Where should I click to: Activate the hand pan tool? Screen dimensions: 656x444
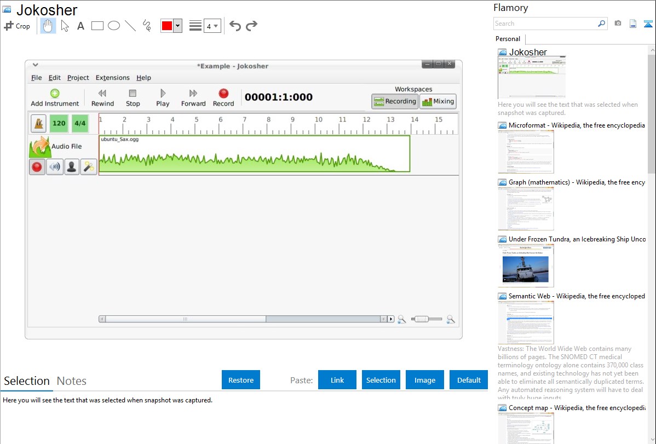[48, 26]
